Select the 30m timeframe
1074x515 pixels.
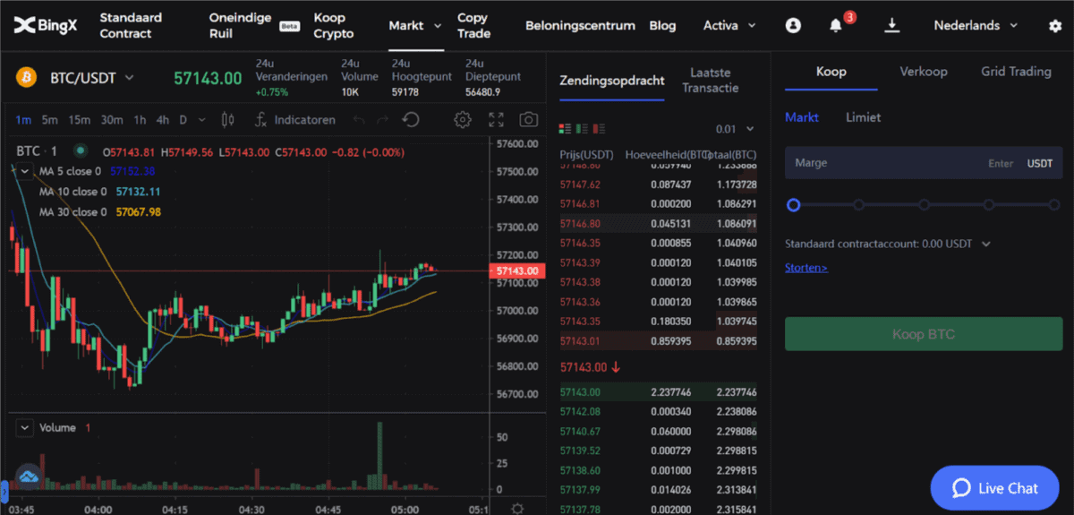coord(112,119)
